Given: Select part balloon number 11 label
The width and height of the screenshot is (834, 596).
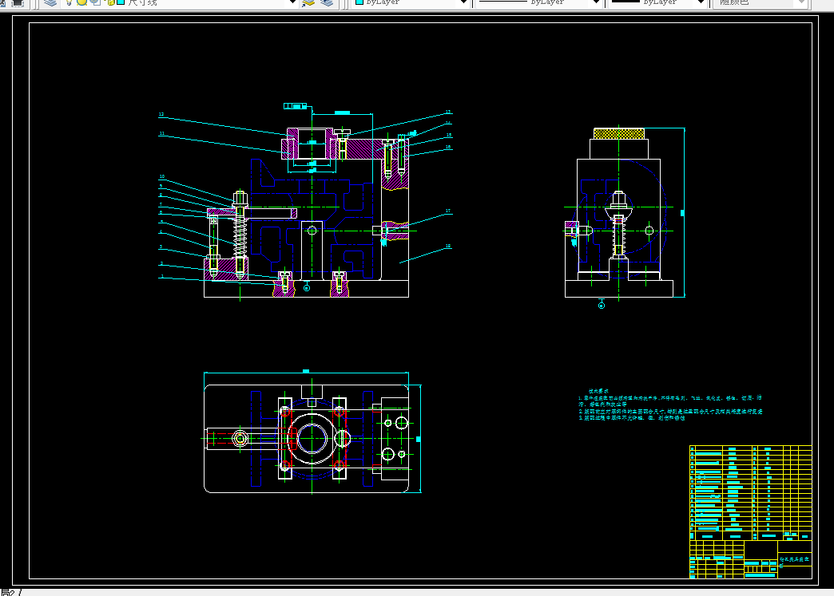Looking at the screenshot, I should point(161,134).
